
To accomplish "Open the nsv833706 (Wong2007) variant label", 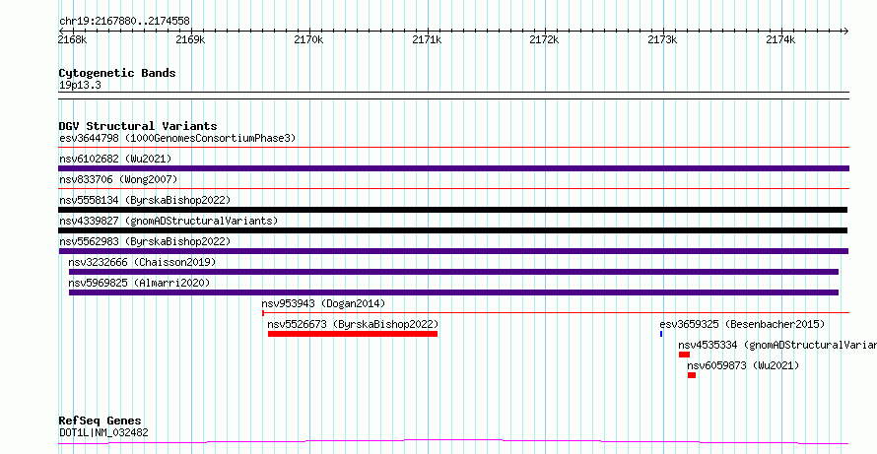I will tap(118, 179).
